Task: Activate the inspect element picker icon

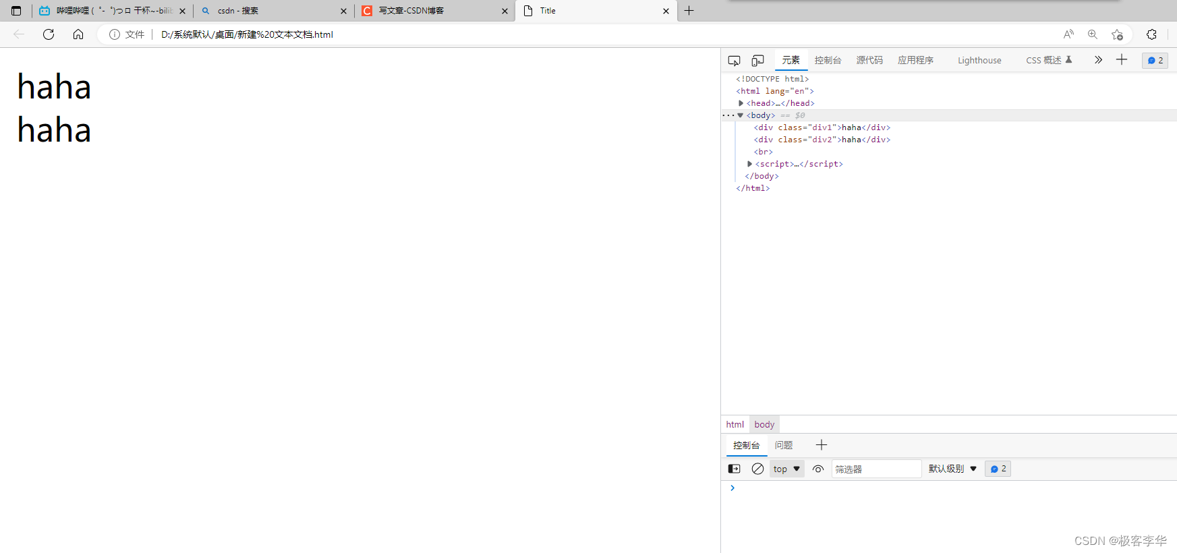Action: pyautogui.click(x=734, y=61)
